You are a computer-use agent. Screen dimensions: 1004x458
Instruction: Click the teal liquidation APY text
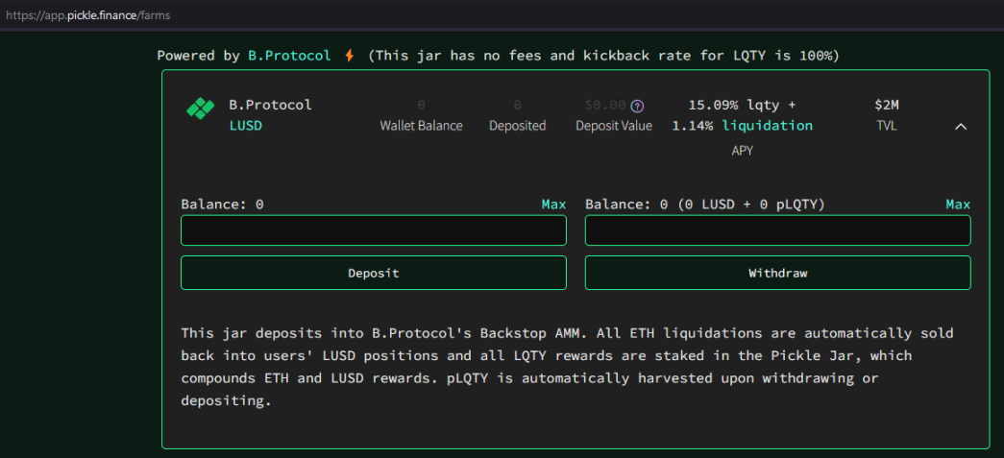click(x=768, y=126)
